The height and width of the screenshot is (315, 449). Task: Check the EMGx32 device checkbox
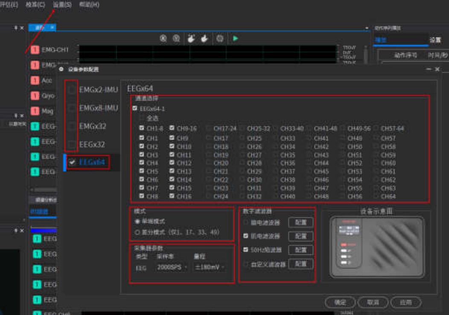[x=72, y=126]
